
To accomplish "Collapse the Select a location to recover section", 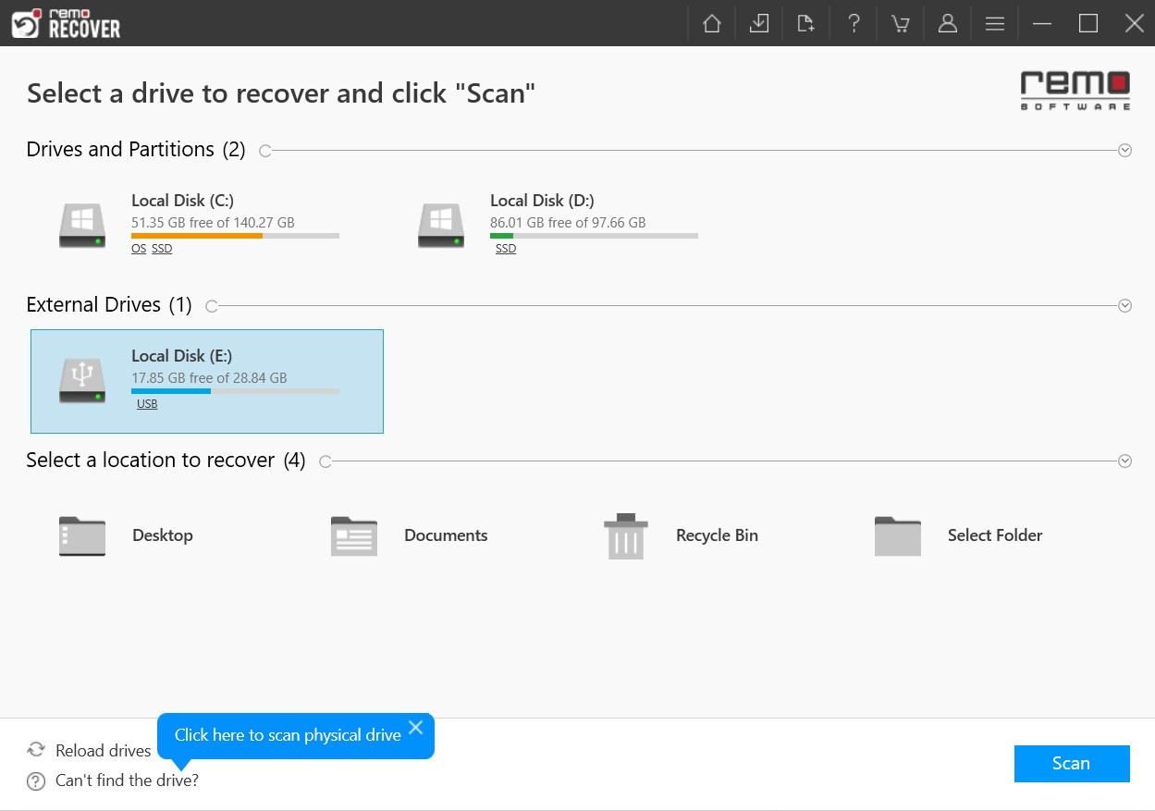I will pyautogui.click(x=1124, y=461).
